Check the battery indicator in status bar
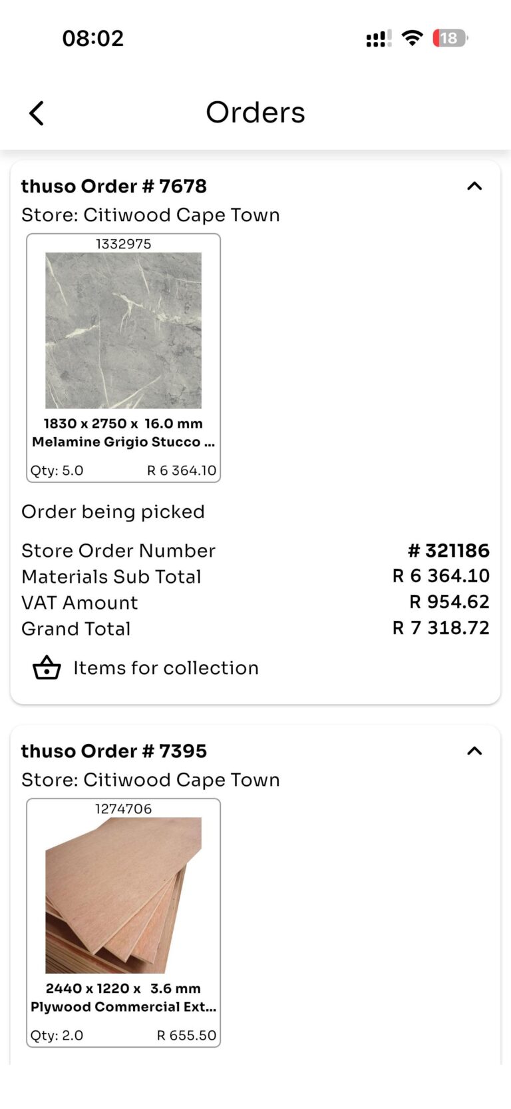This screenshot has width=511, height=1109. [450, 39]
